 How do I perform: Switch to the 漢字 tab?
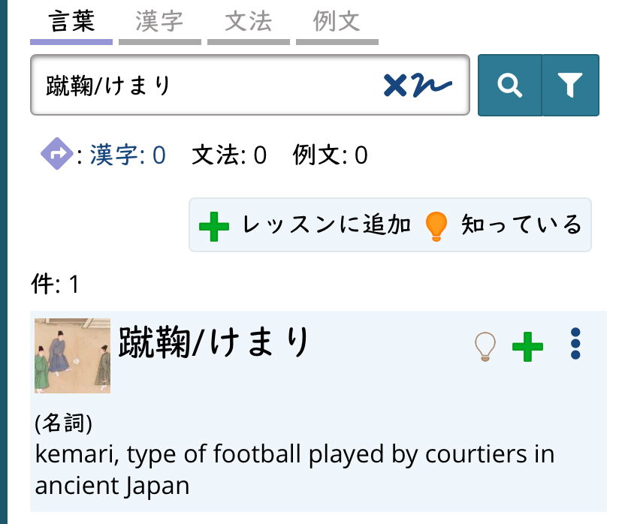point(160,22)
